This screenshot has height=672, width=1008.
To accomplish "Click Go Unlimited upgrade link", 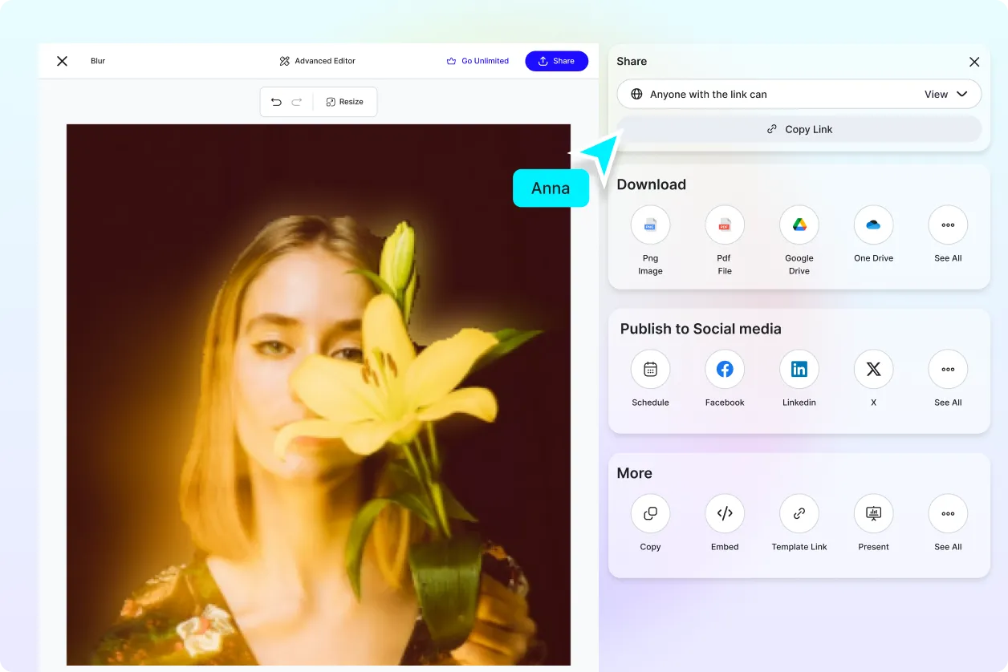I will click(x=478, y=61).
